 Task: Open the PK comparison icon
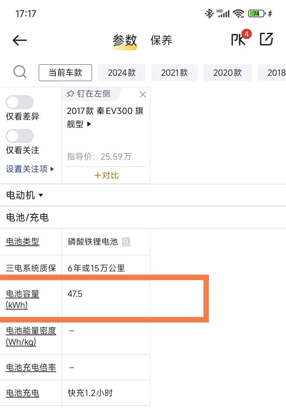click(x=239, y=40)
